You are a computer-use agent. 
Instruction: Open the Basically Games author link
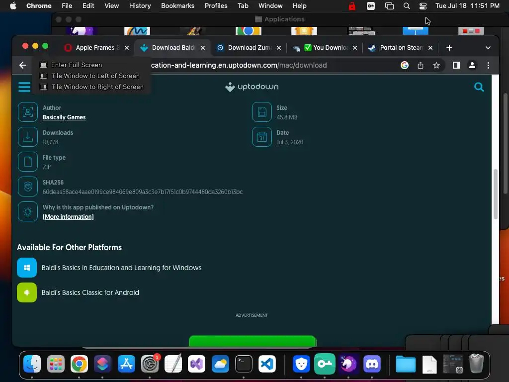(64, 117)
